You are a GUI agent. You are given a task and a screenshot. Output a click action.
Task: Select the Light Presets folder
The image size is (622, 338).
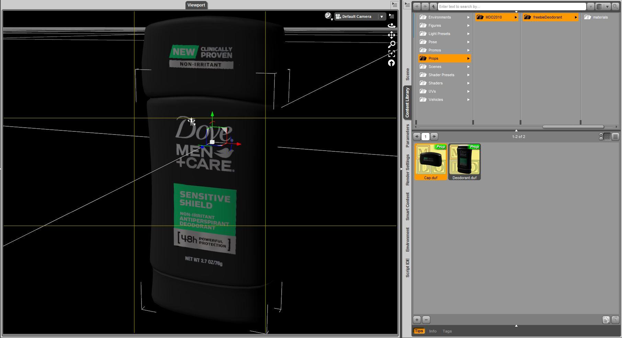444,34
